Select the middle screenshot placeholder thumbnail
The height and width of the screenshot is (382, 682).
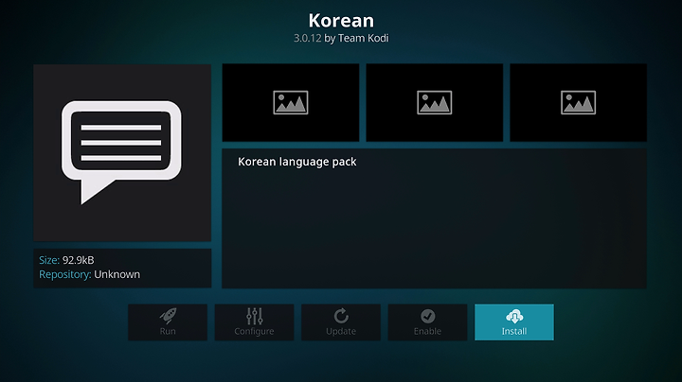[x=435, y=102]
